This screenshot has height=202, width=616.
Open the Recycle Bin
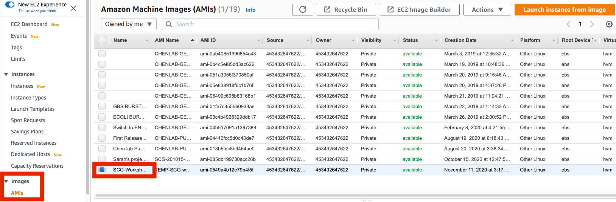pos(346,10)
